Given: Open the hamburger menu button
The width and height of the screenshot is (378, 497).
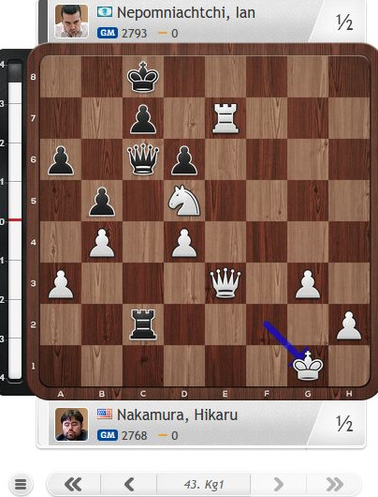Looking at the screenshot, I should (x=21, y=484).
